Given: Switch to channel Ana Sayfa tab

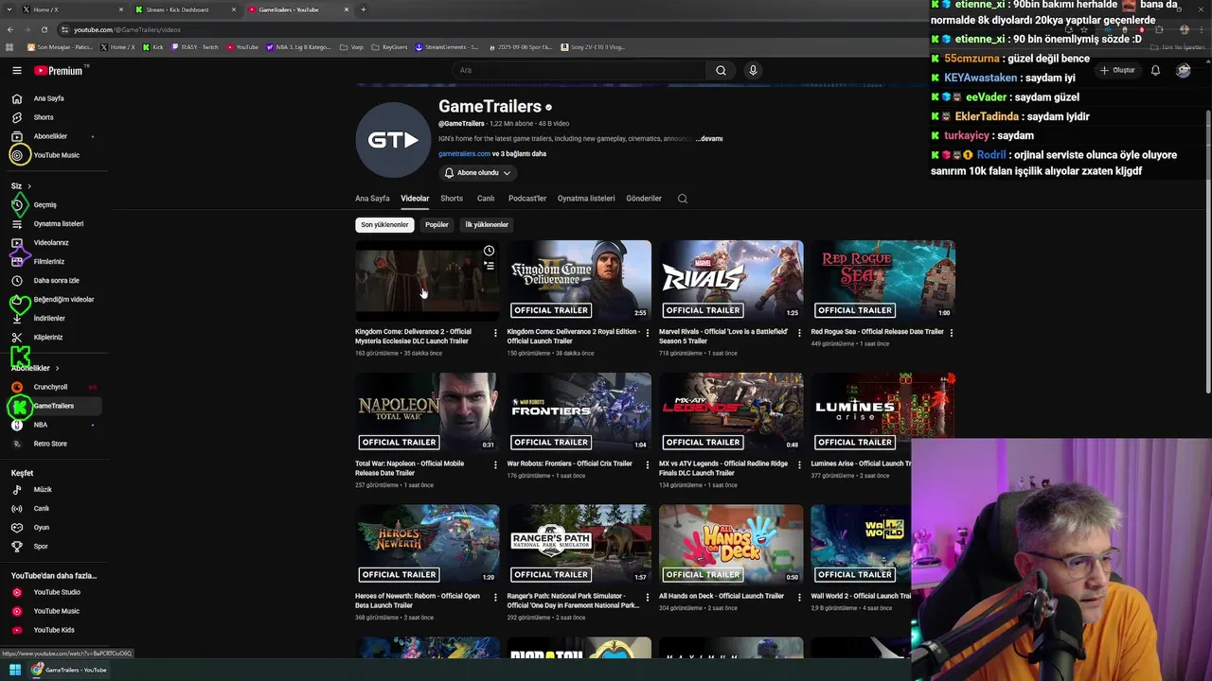Looking at the screenshot, I should pyautogui.click(x=372, y=199).
